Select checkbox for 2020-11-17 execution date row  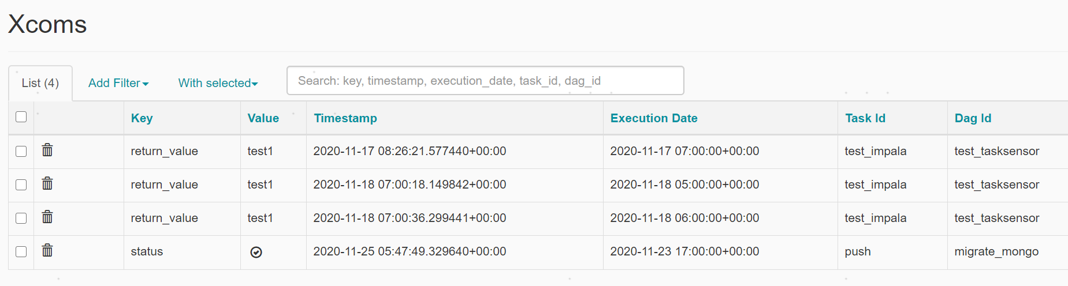(x=21, y=151)
